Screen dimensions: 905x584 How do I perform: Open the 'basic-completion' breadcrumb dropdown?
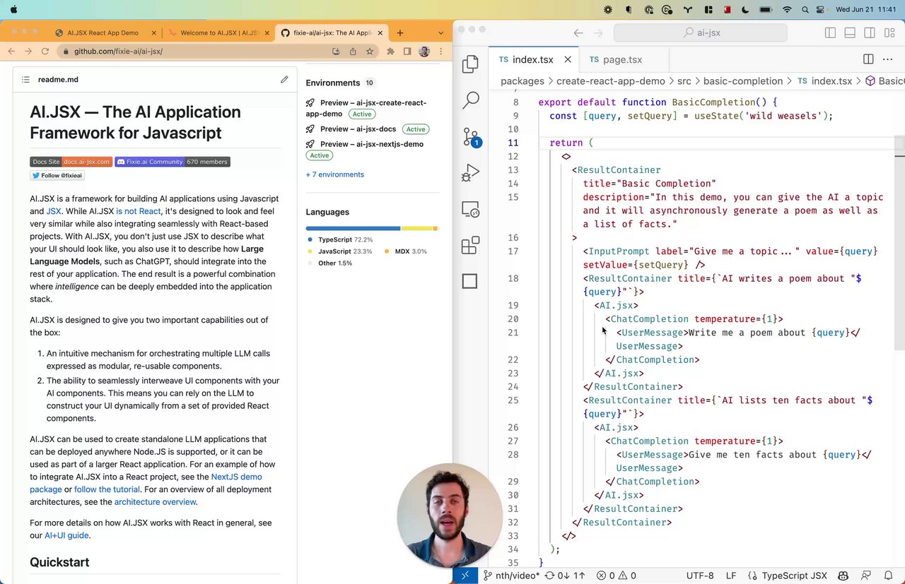[x=743, y=81]
